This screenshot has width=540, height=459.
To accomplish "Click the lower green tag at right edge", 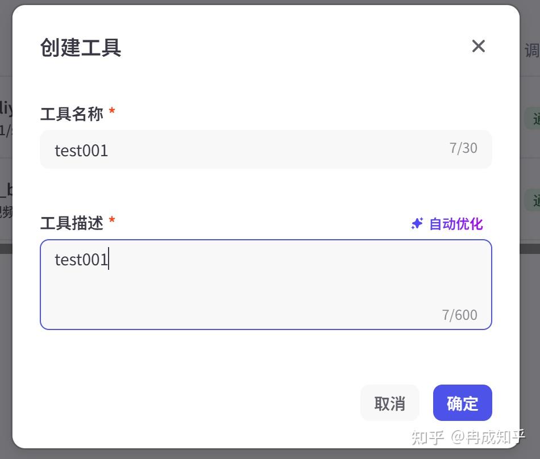I will point(533,200).
